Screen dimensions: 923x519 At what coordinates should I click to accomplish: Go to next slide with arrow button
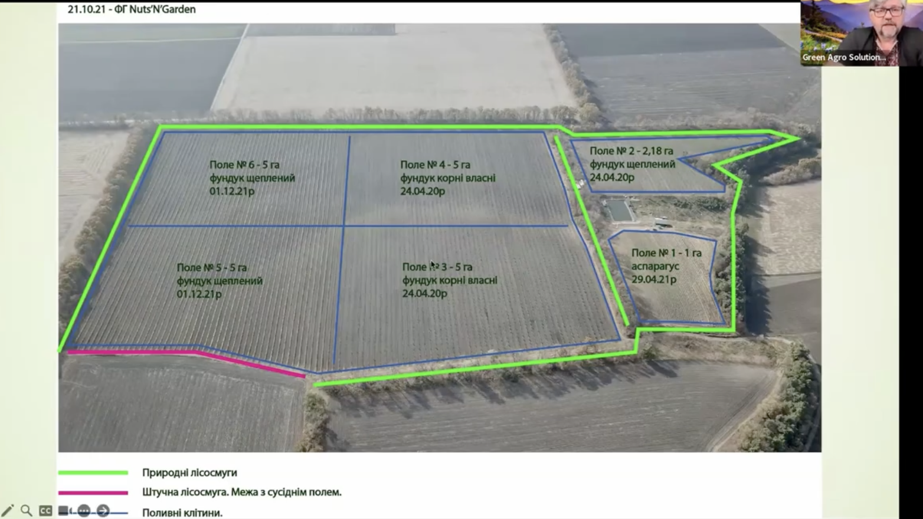click(103, 511)
